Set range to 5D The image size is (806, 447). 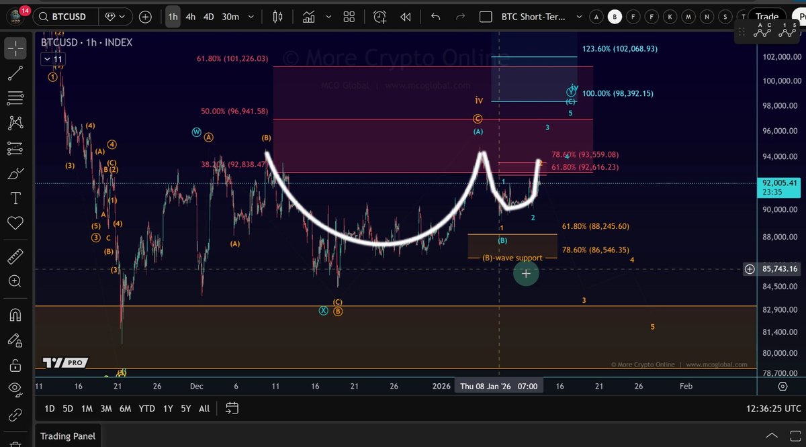(68, 408)
